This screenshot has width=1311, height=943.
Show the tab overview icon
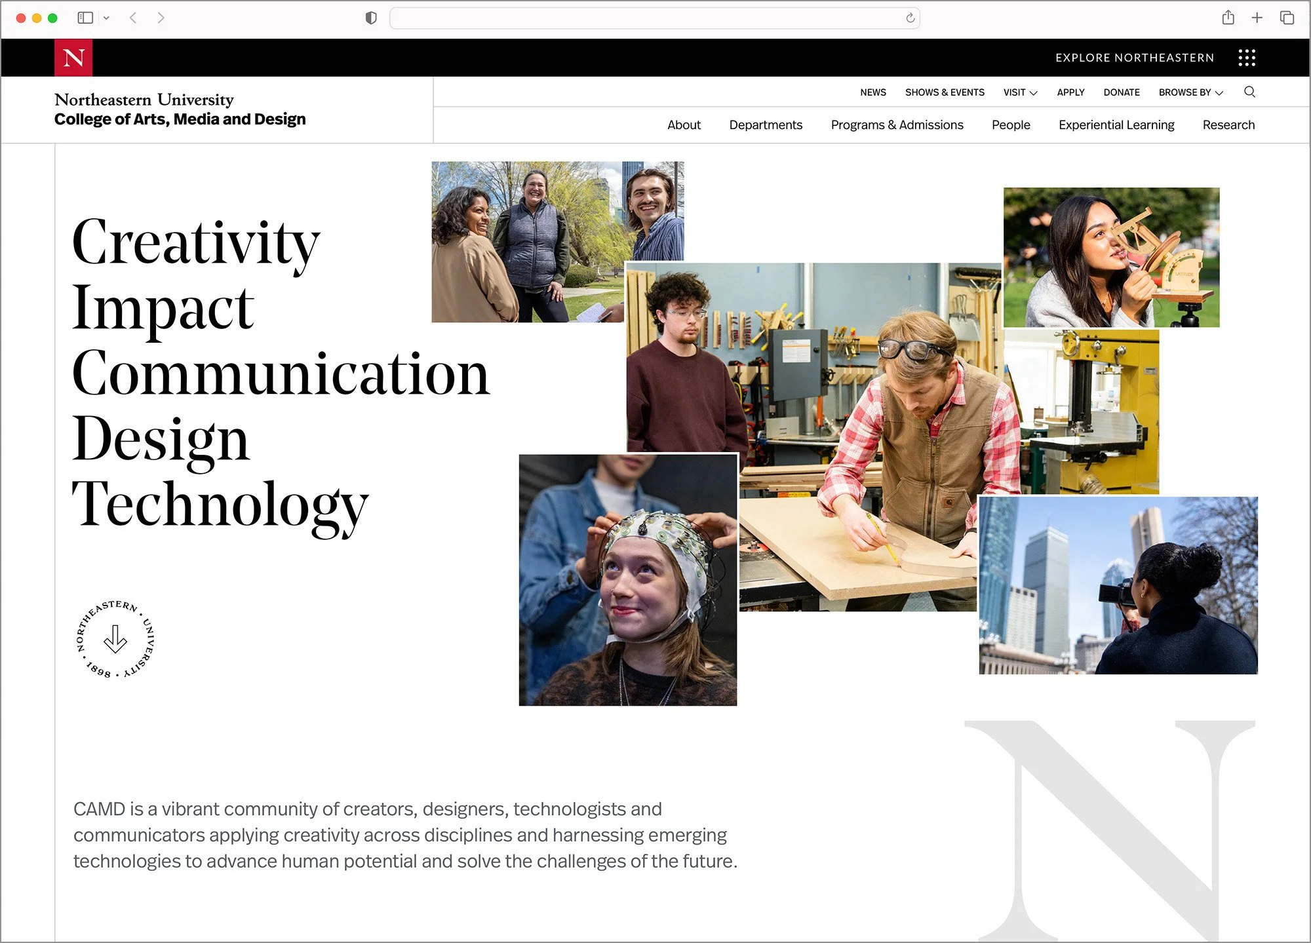tap(1287, 18)
